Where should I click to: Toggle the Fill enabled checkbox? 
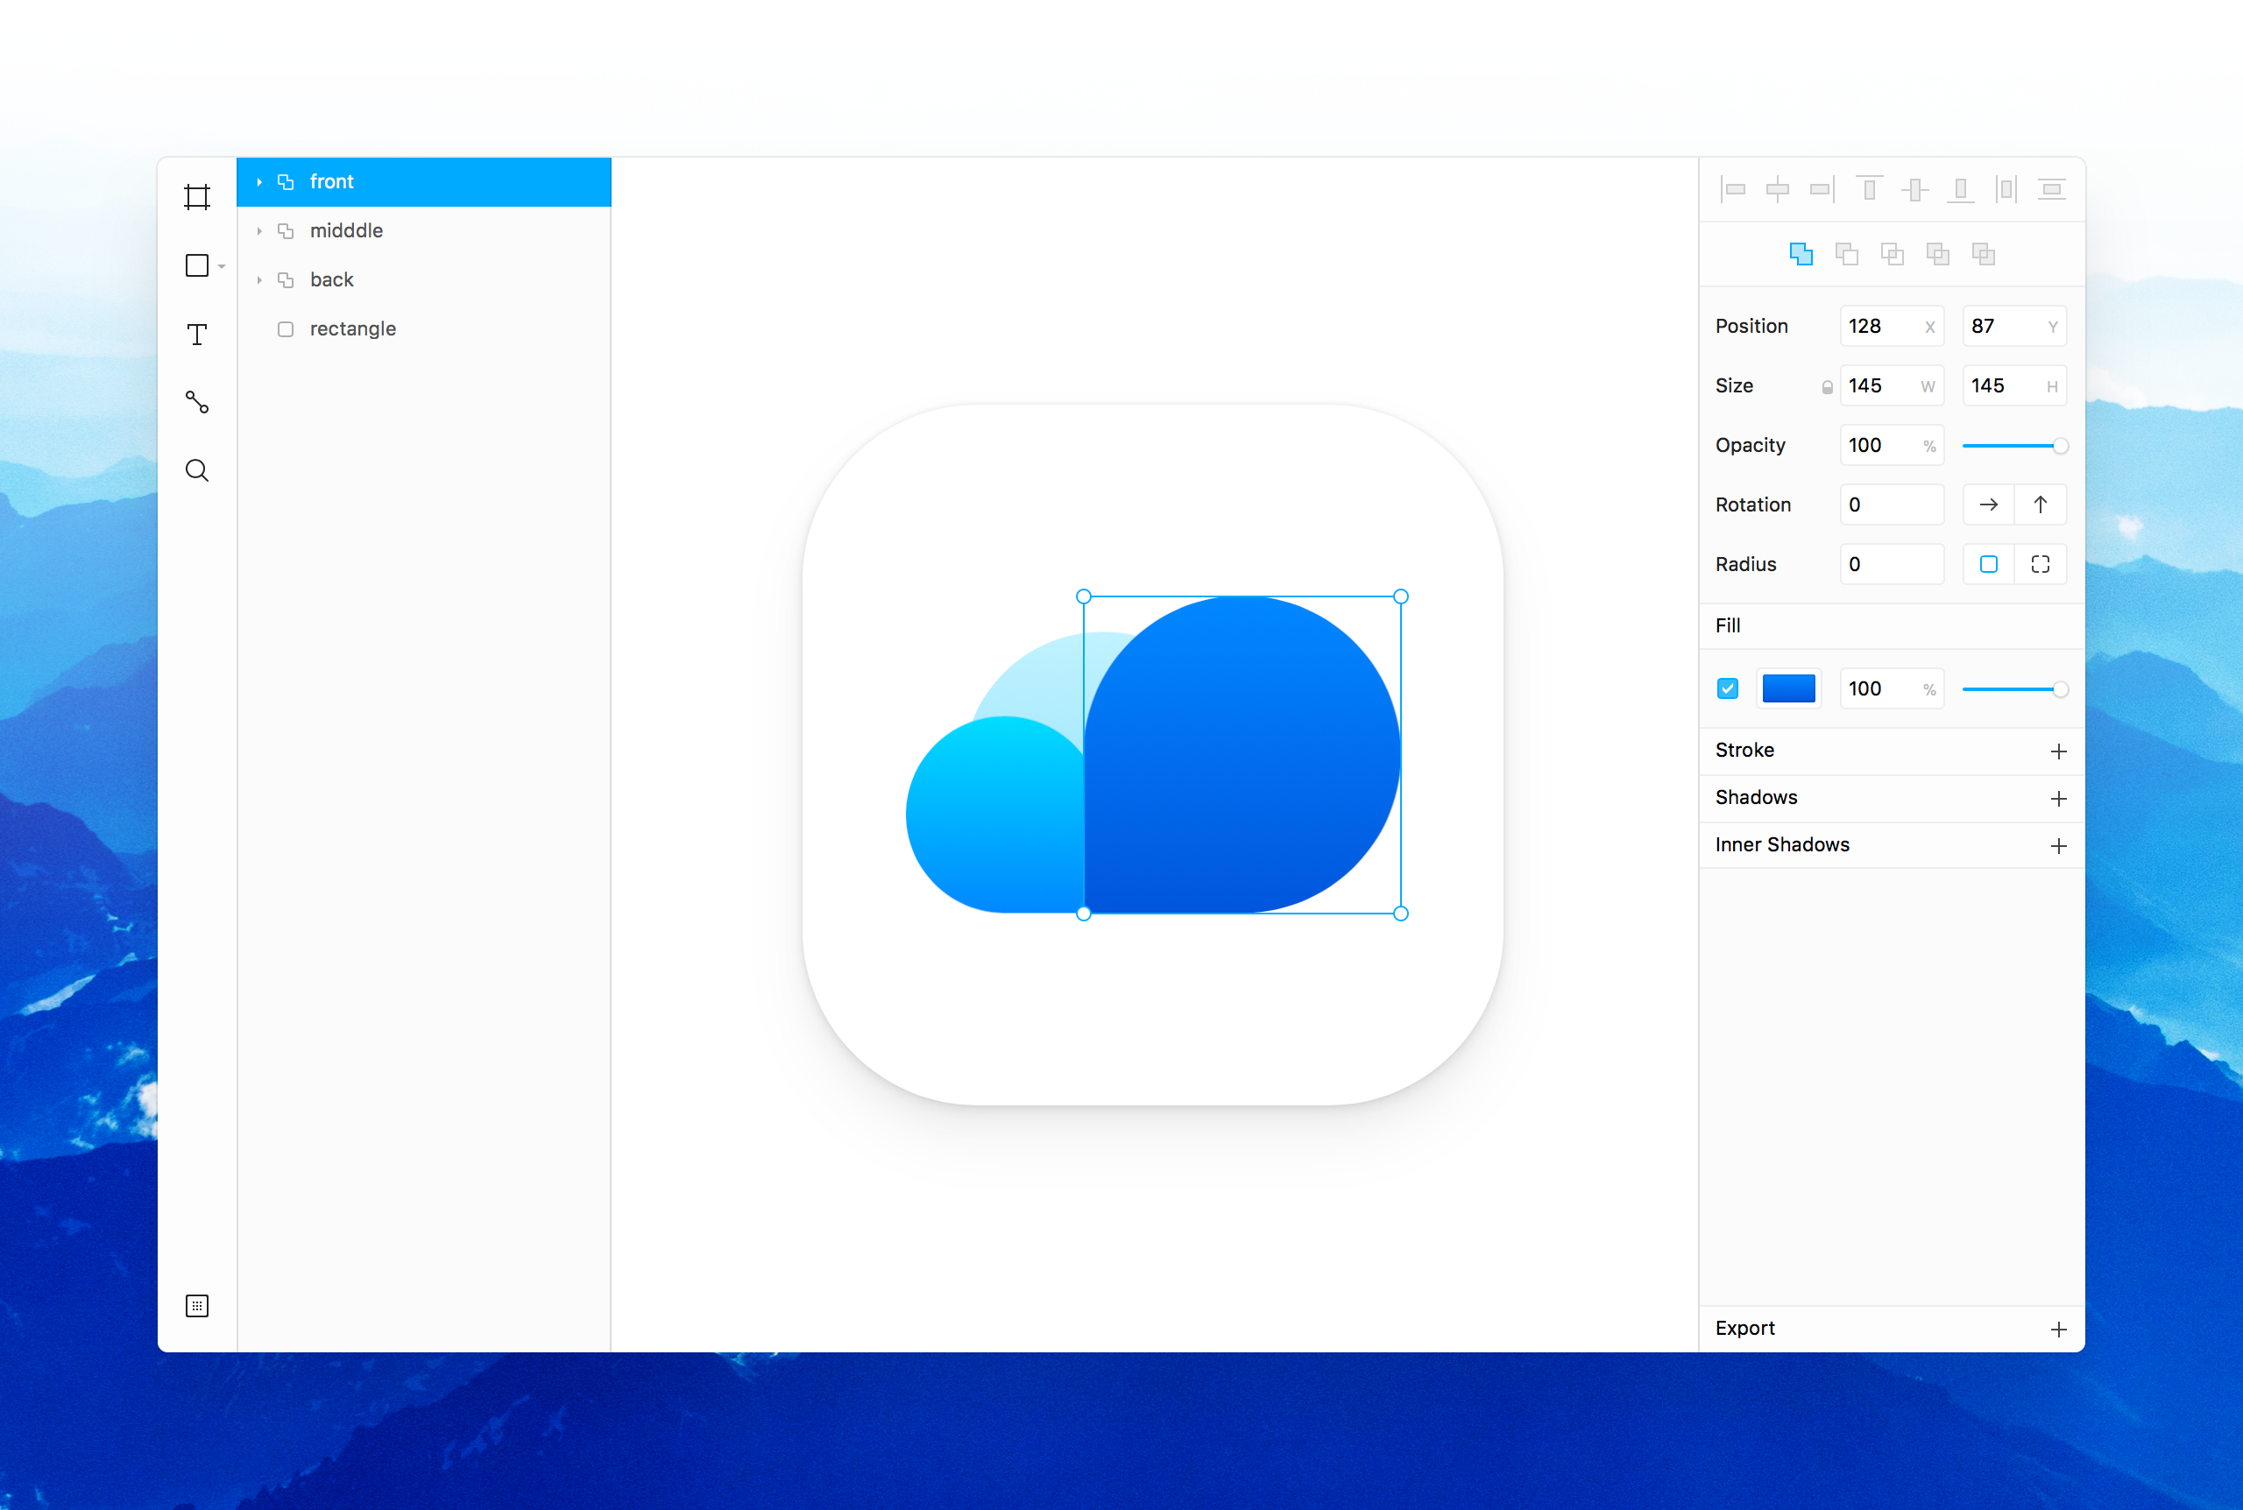[1728, 688]
